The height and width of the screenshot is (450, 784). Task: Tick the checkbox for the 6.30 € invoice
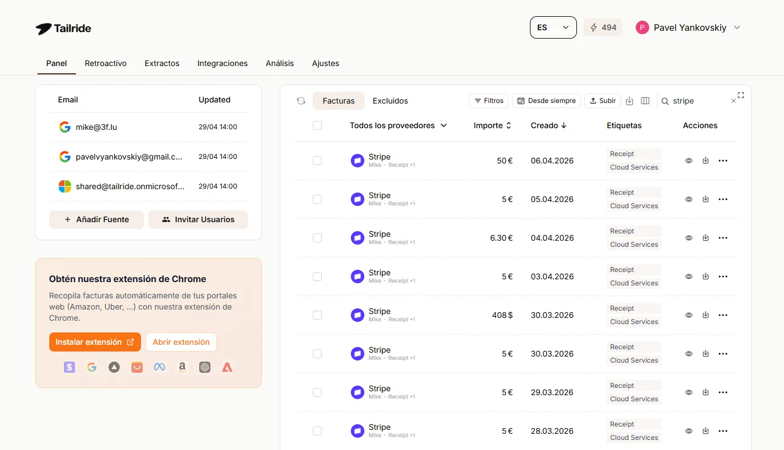(x=317, y=238)
